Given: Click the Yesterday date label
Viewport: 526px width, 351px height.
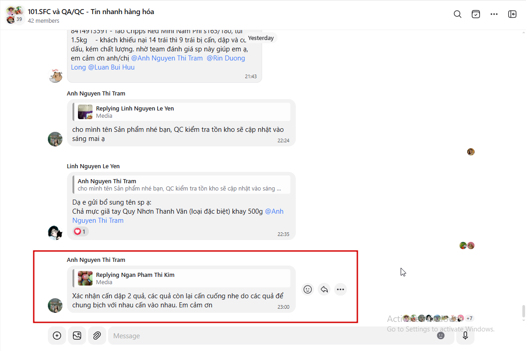Looking at the screenshot, I should pyautogui.click(x=261, y=38).
